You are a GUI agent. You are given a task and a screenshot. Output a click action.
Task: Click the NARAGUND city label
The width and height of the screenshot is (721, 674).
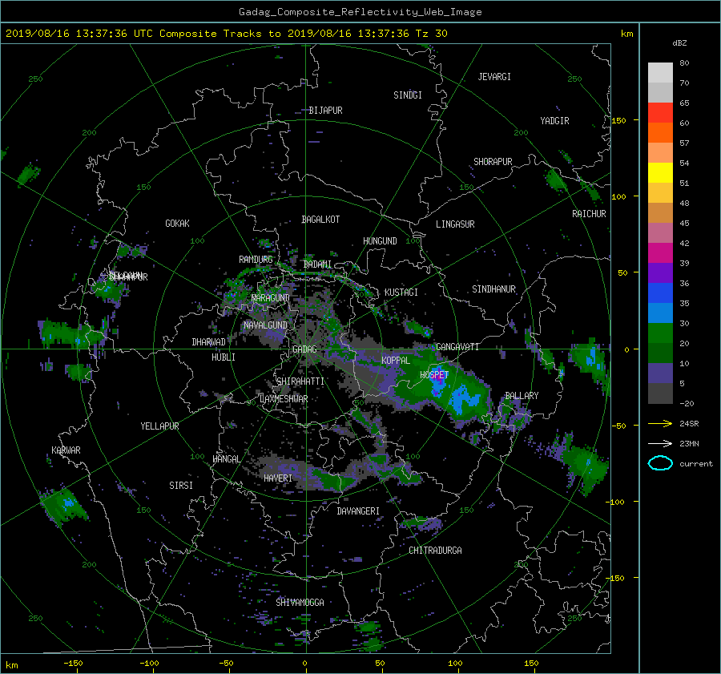(271, 298)
